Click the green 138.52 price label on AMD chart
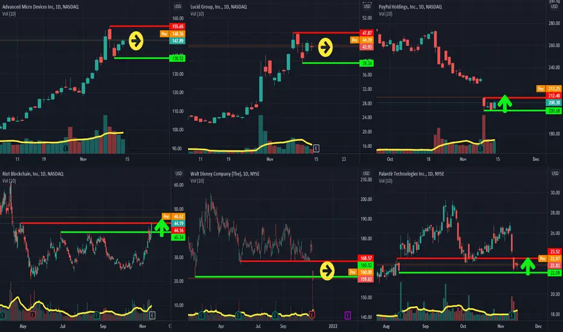The width and height of the screenshot is (563, 332). coord(178,58)
